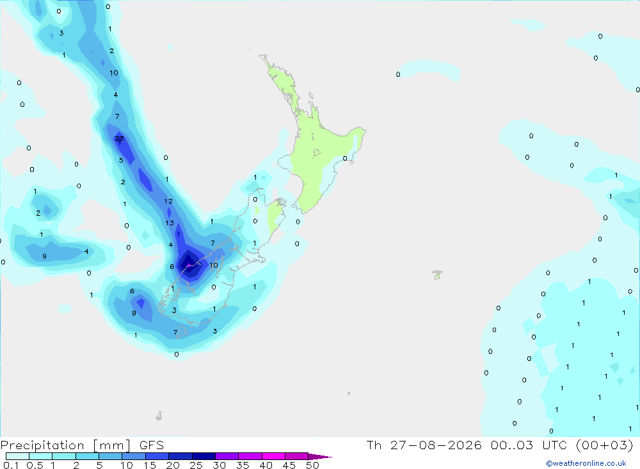Click the legend label '30'
The width and height of the screenshot is (640, 469).
tap(219, 465)
